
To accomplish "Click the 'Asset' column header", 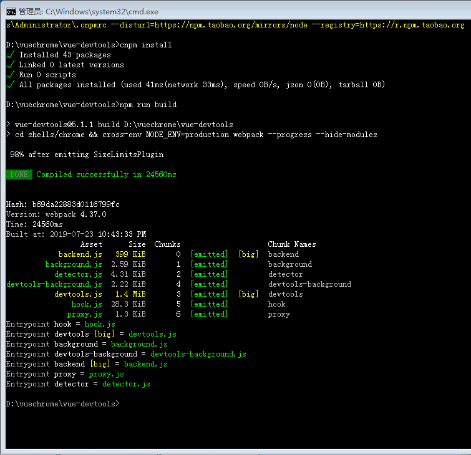I will 91,244.
